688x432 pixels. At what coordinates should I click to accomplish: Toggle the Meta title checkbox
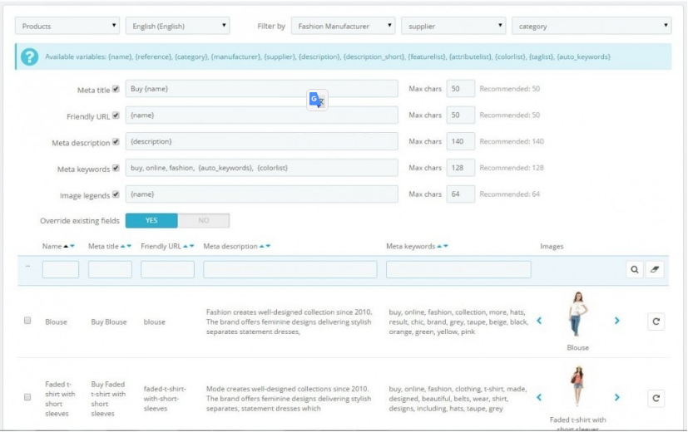(x=116, y=88)
